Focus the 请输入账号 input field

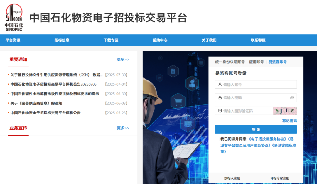(x=256, y=85)
